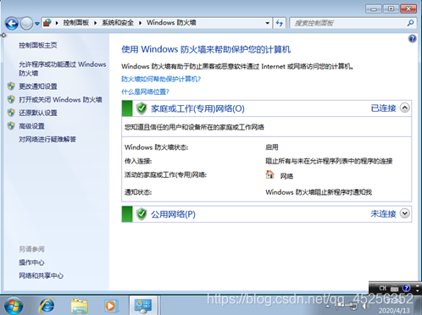Click shield icon beside 更改通知设置
The height and width of the screenshot is (315, 422).
(11, 86)
